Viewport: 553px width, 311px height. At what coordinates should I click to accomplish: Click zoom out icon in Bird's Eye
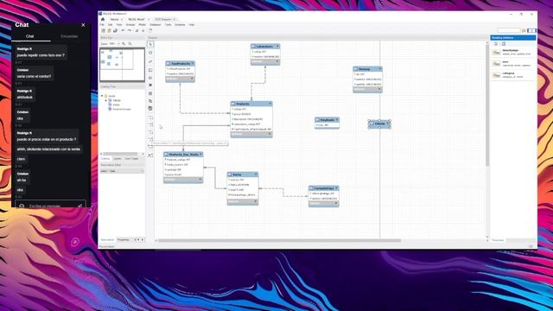click(130, 44)
